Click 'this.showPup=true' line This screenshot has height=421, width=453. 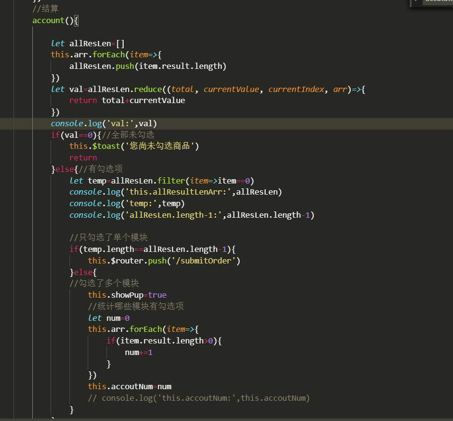[x=127, y=295]
